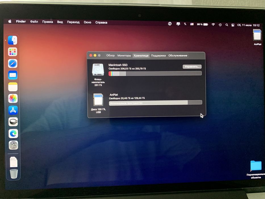Open the Wi-Fi status menu
Image resolution: width=265 pixels, height=199 pixels.
pyautogui.click(x=213, y=24)
